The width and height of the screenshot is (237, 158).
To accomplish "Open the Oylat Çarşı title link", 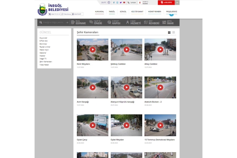I will click(82, 140).
